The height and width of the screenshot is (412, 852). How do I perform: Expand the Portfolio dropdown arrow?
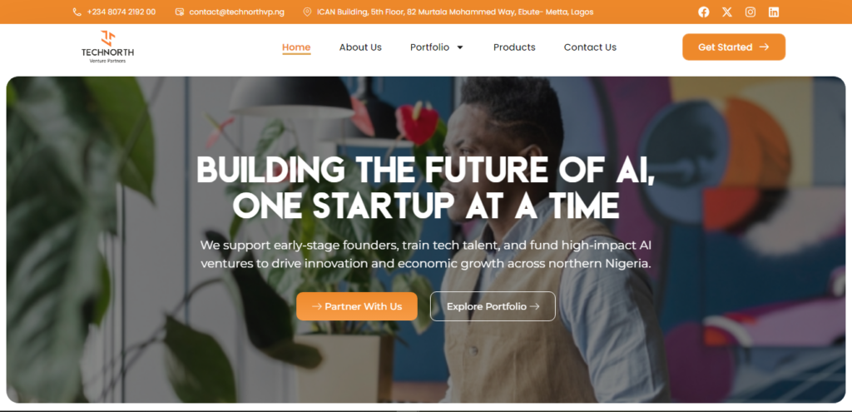click(460, 47)
